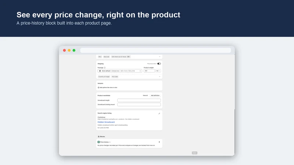Click the citydeliver.myshopify.com URL text

118,119
